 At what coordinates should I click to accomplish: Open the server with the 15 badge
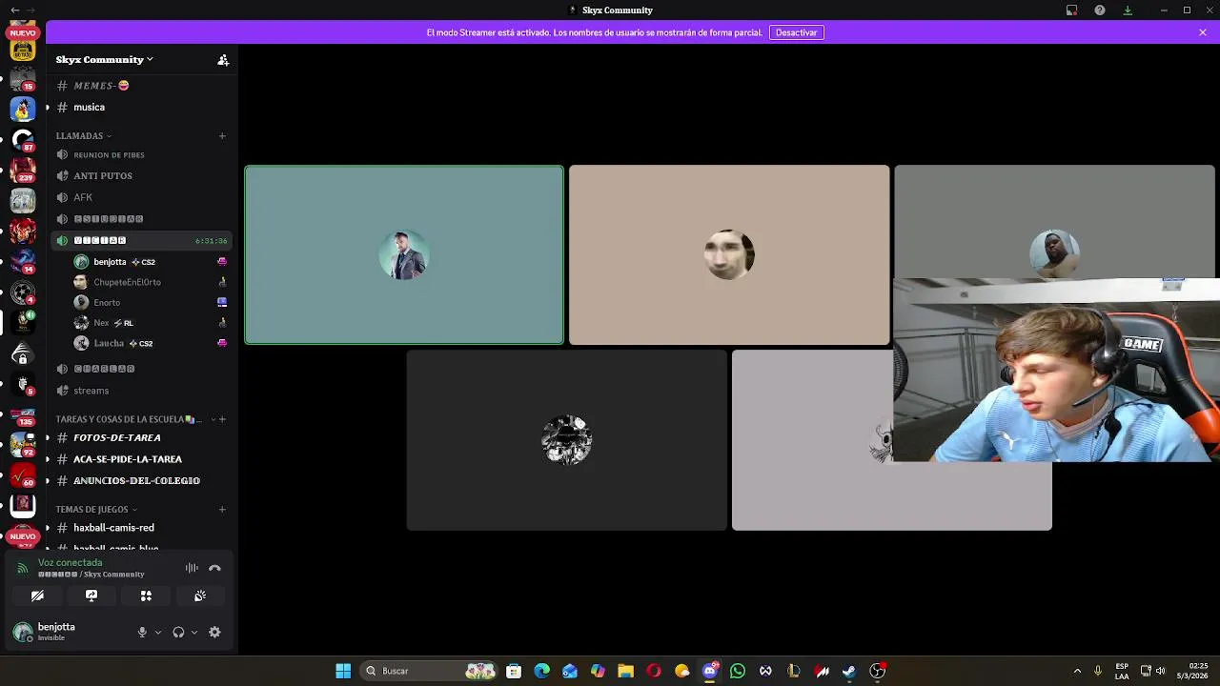coord(23,78)
